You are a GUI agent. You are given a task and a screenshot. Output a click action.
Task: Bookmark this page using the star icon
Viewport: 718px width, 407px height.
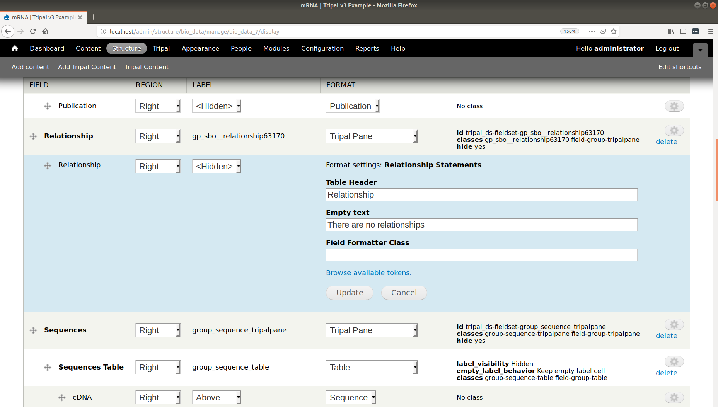click(614, 31)
